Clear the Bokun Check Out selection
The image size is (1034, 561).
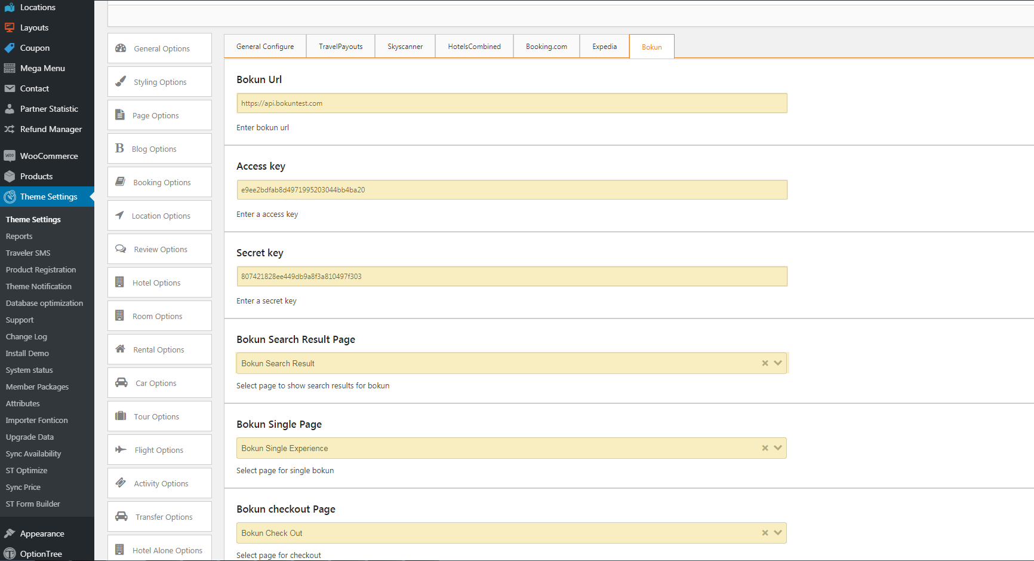765,533
